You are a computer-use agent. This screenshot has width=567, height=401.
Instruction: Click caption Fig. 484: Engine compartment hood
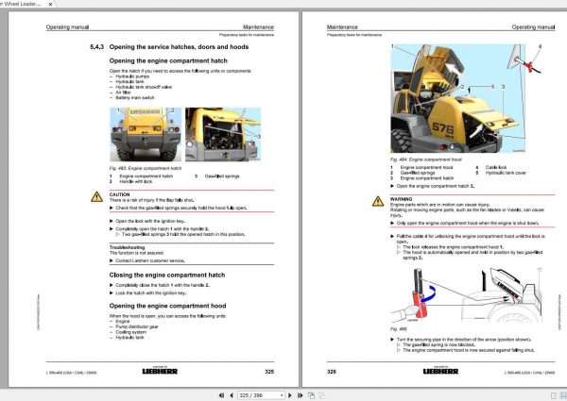pos(425,159)
